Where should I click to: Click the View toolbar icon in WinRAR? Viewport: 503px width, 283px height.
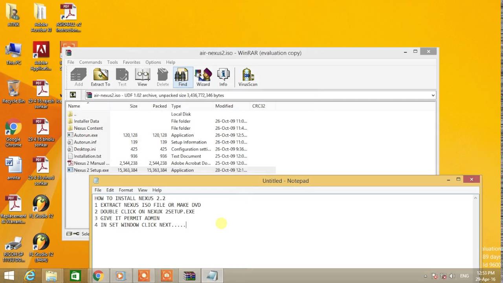[142, 77]
